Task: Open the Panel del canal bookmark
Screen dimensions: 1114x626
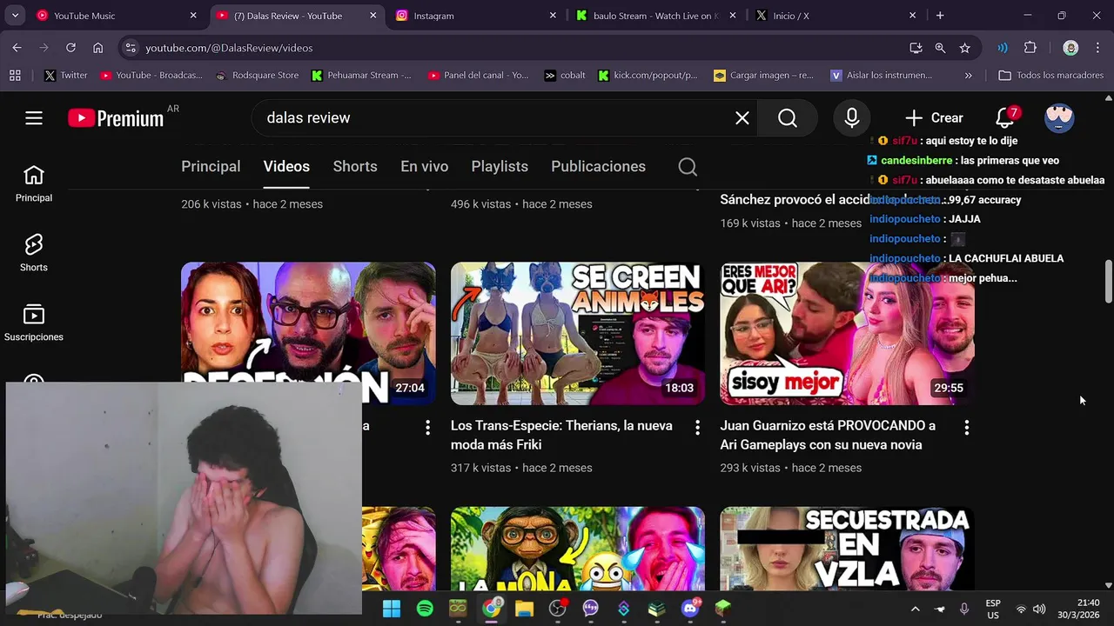Action: 479,76
